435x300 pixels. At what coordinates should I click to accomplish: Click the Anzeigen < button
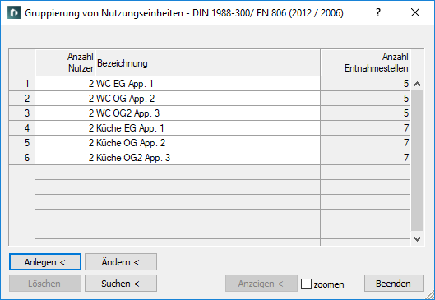261,284
